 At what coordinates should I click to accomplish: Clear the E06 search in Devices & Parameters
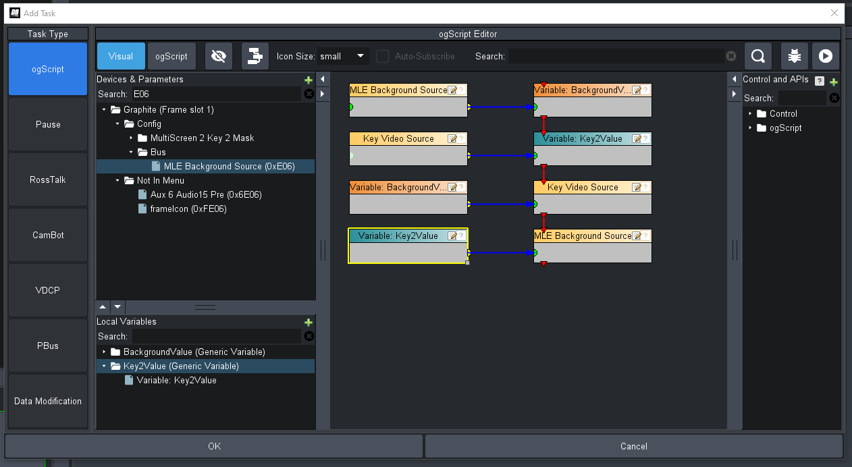click(x=309, y=94)
